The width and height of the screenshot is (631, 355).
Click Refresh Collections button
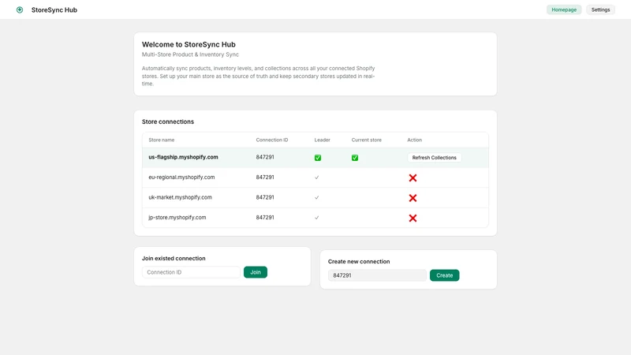click(435, 158)
